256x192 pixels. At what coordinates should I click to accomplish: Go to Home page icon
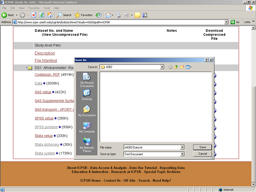pyautogui.click(x=50, y=15)
